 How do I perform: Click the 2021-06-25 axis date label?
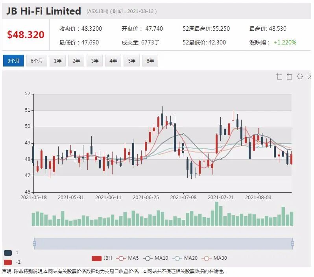146,198
